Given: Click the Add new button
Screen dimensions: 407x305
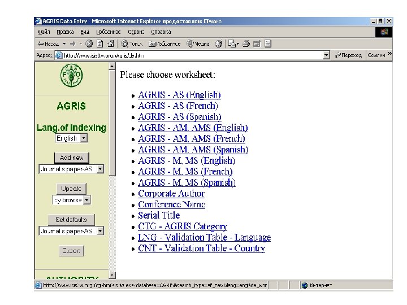Looking at the screenshot, I should tap(72, 158).
